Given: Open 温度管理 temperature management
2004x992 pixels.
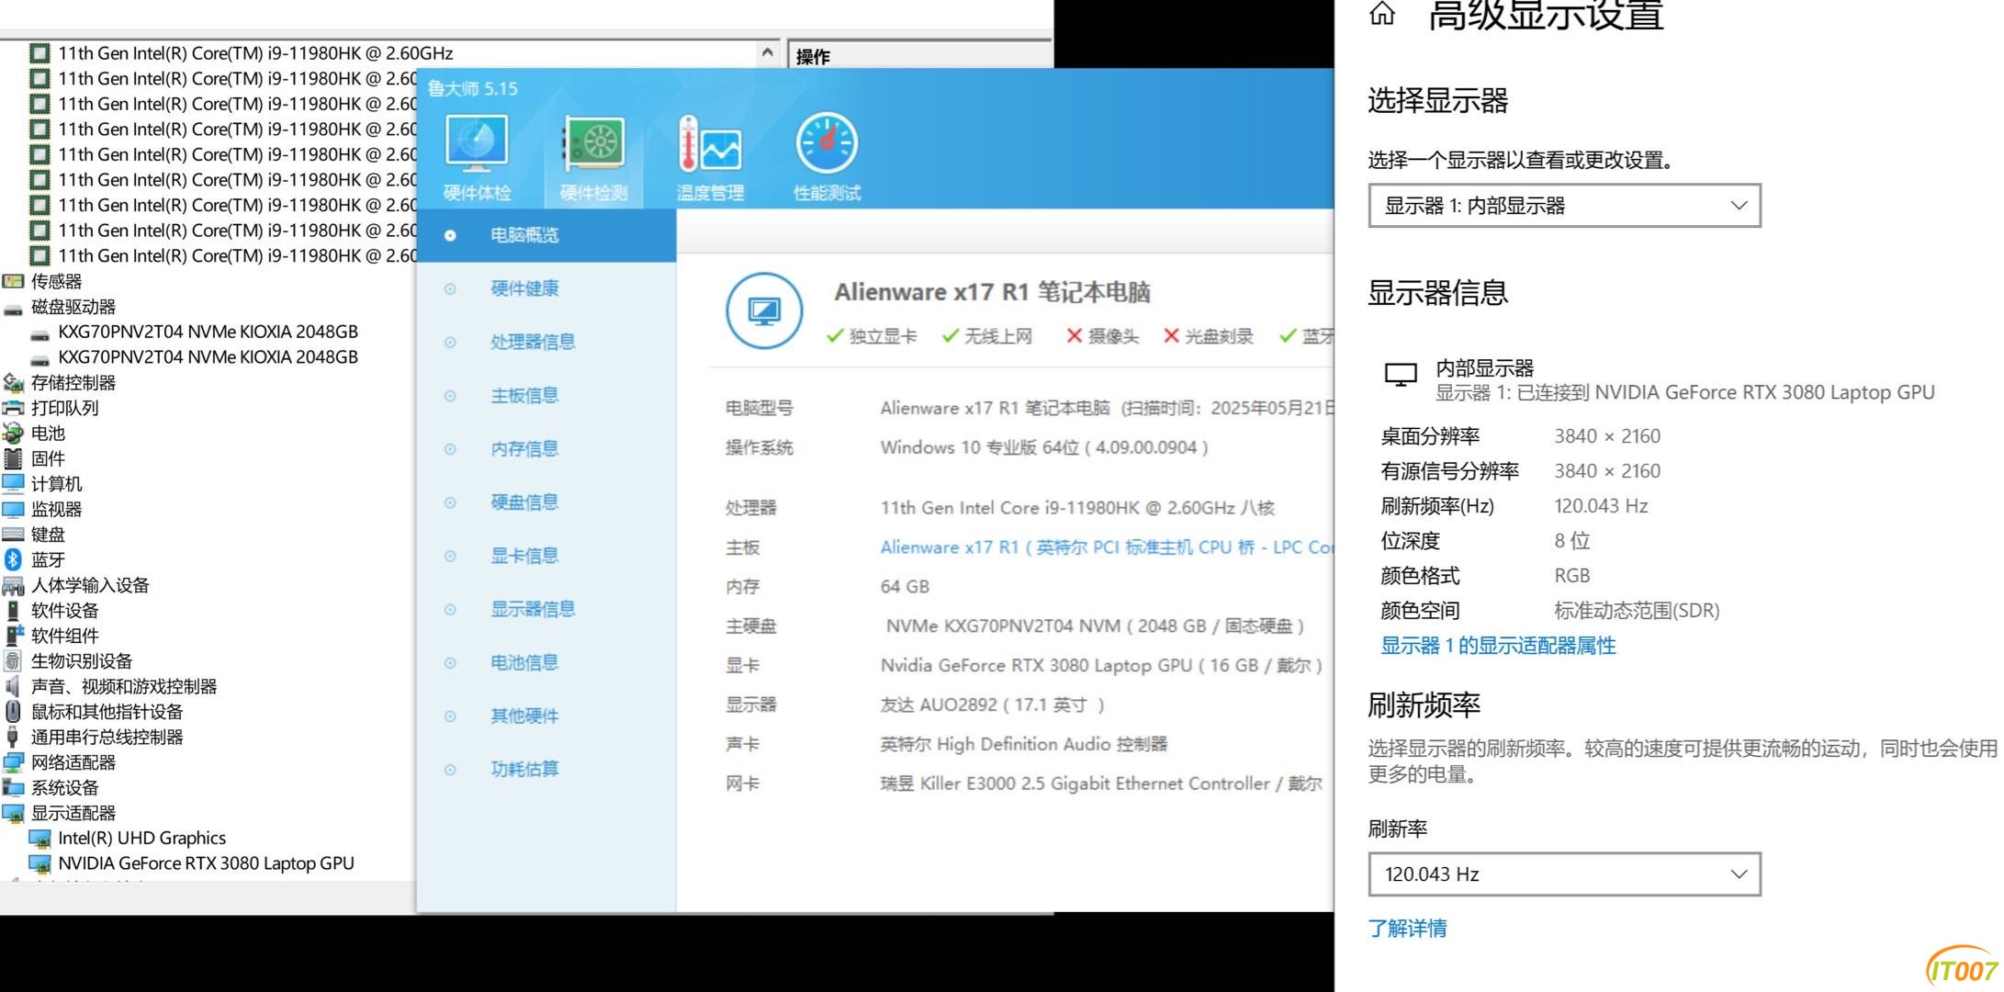Looking at the screenshot, I should pos(710,156).
